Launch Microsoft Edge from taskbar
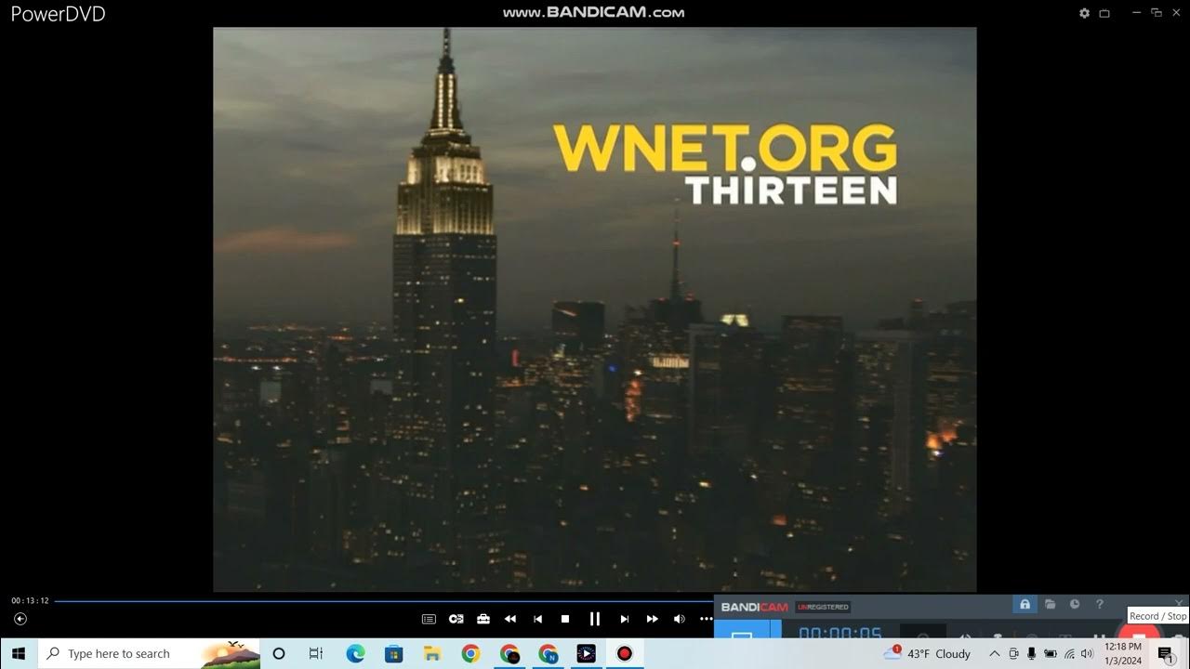This screenshot has height=669, width=1190. coord(355,653)
